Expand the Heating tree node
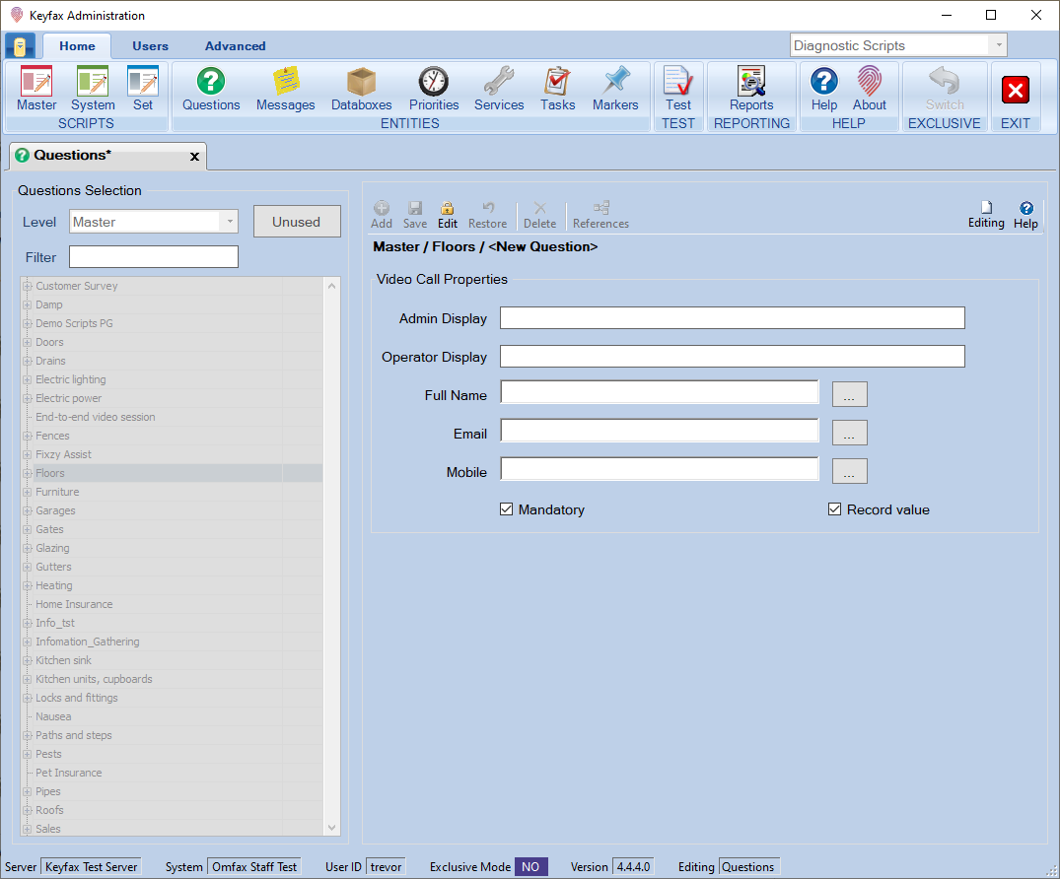Screen dimensions: 1060x879 [x=27, y=585]
